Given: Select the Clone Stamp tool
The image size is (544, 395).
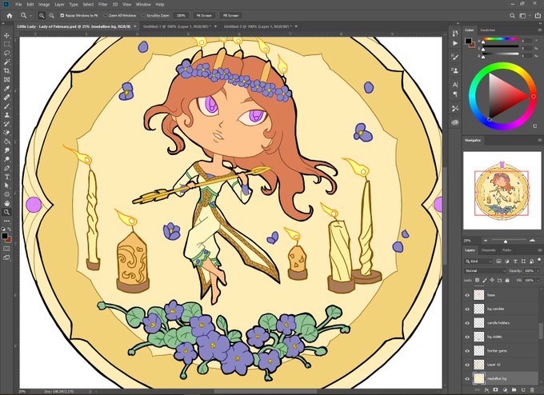Looking at the screenshot, I should pos(6,115).
